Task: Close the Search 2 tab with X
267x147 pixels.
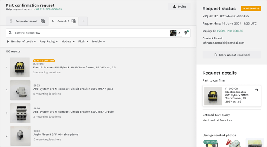Action: (53, 21)
